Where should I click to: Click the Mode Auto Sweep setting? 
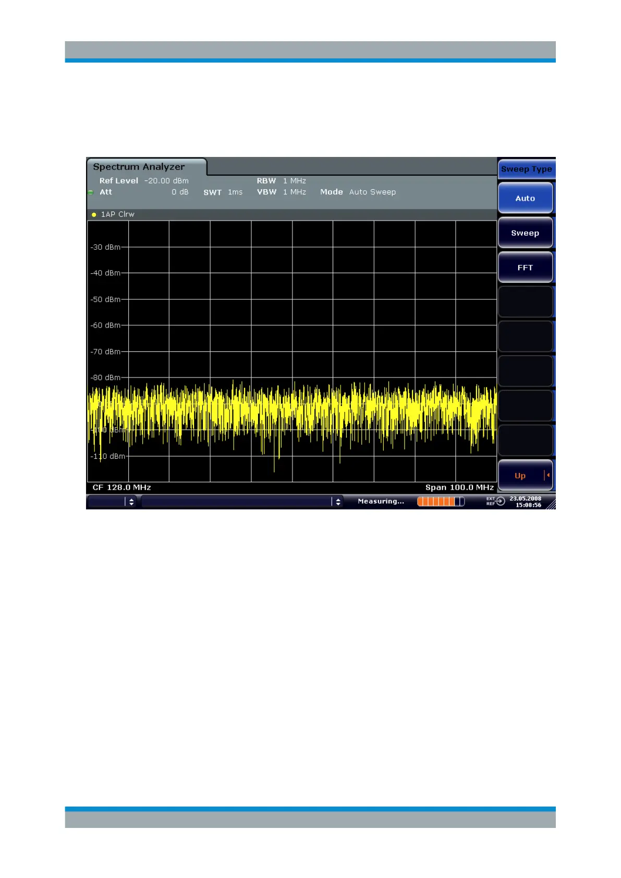(358, 192)
